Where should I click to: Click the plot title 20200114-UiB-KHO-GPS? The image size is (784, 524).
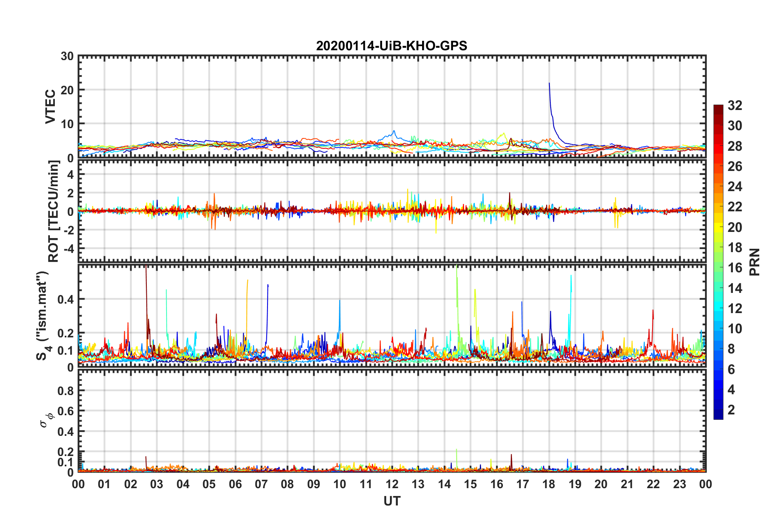tap(392, 46)
